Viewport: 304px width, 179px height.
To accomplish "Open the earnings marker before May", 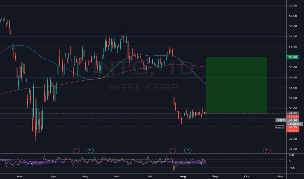I will [x=76, y=150].
